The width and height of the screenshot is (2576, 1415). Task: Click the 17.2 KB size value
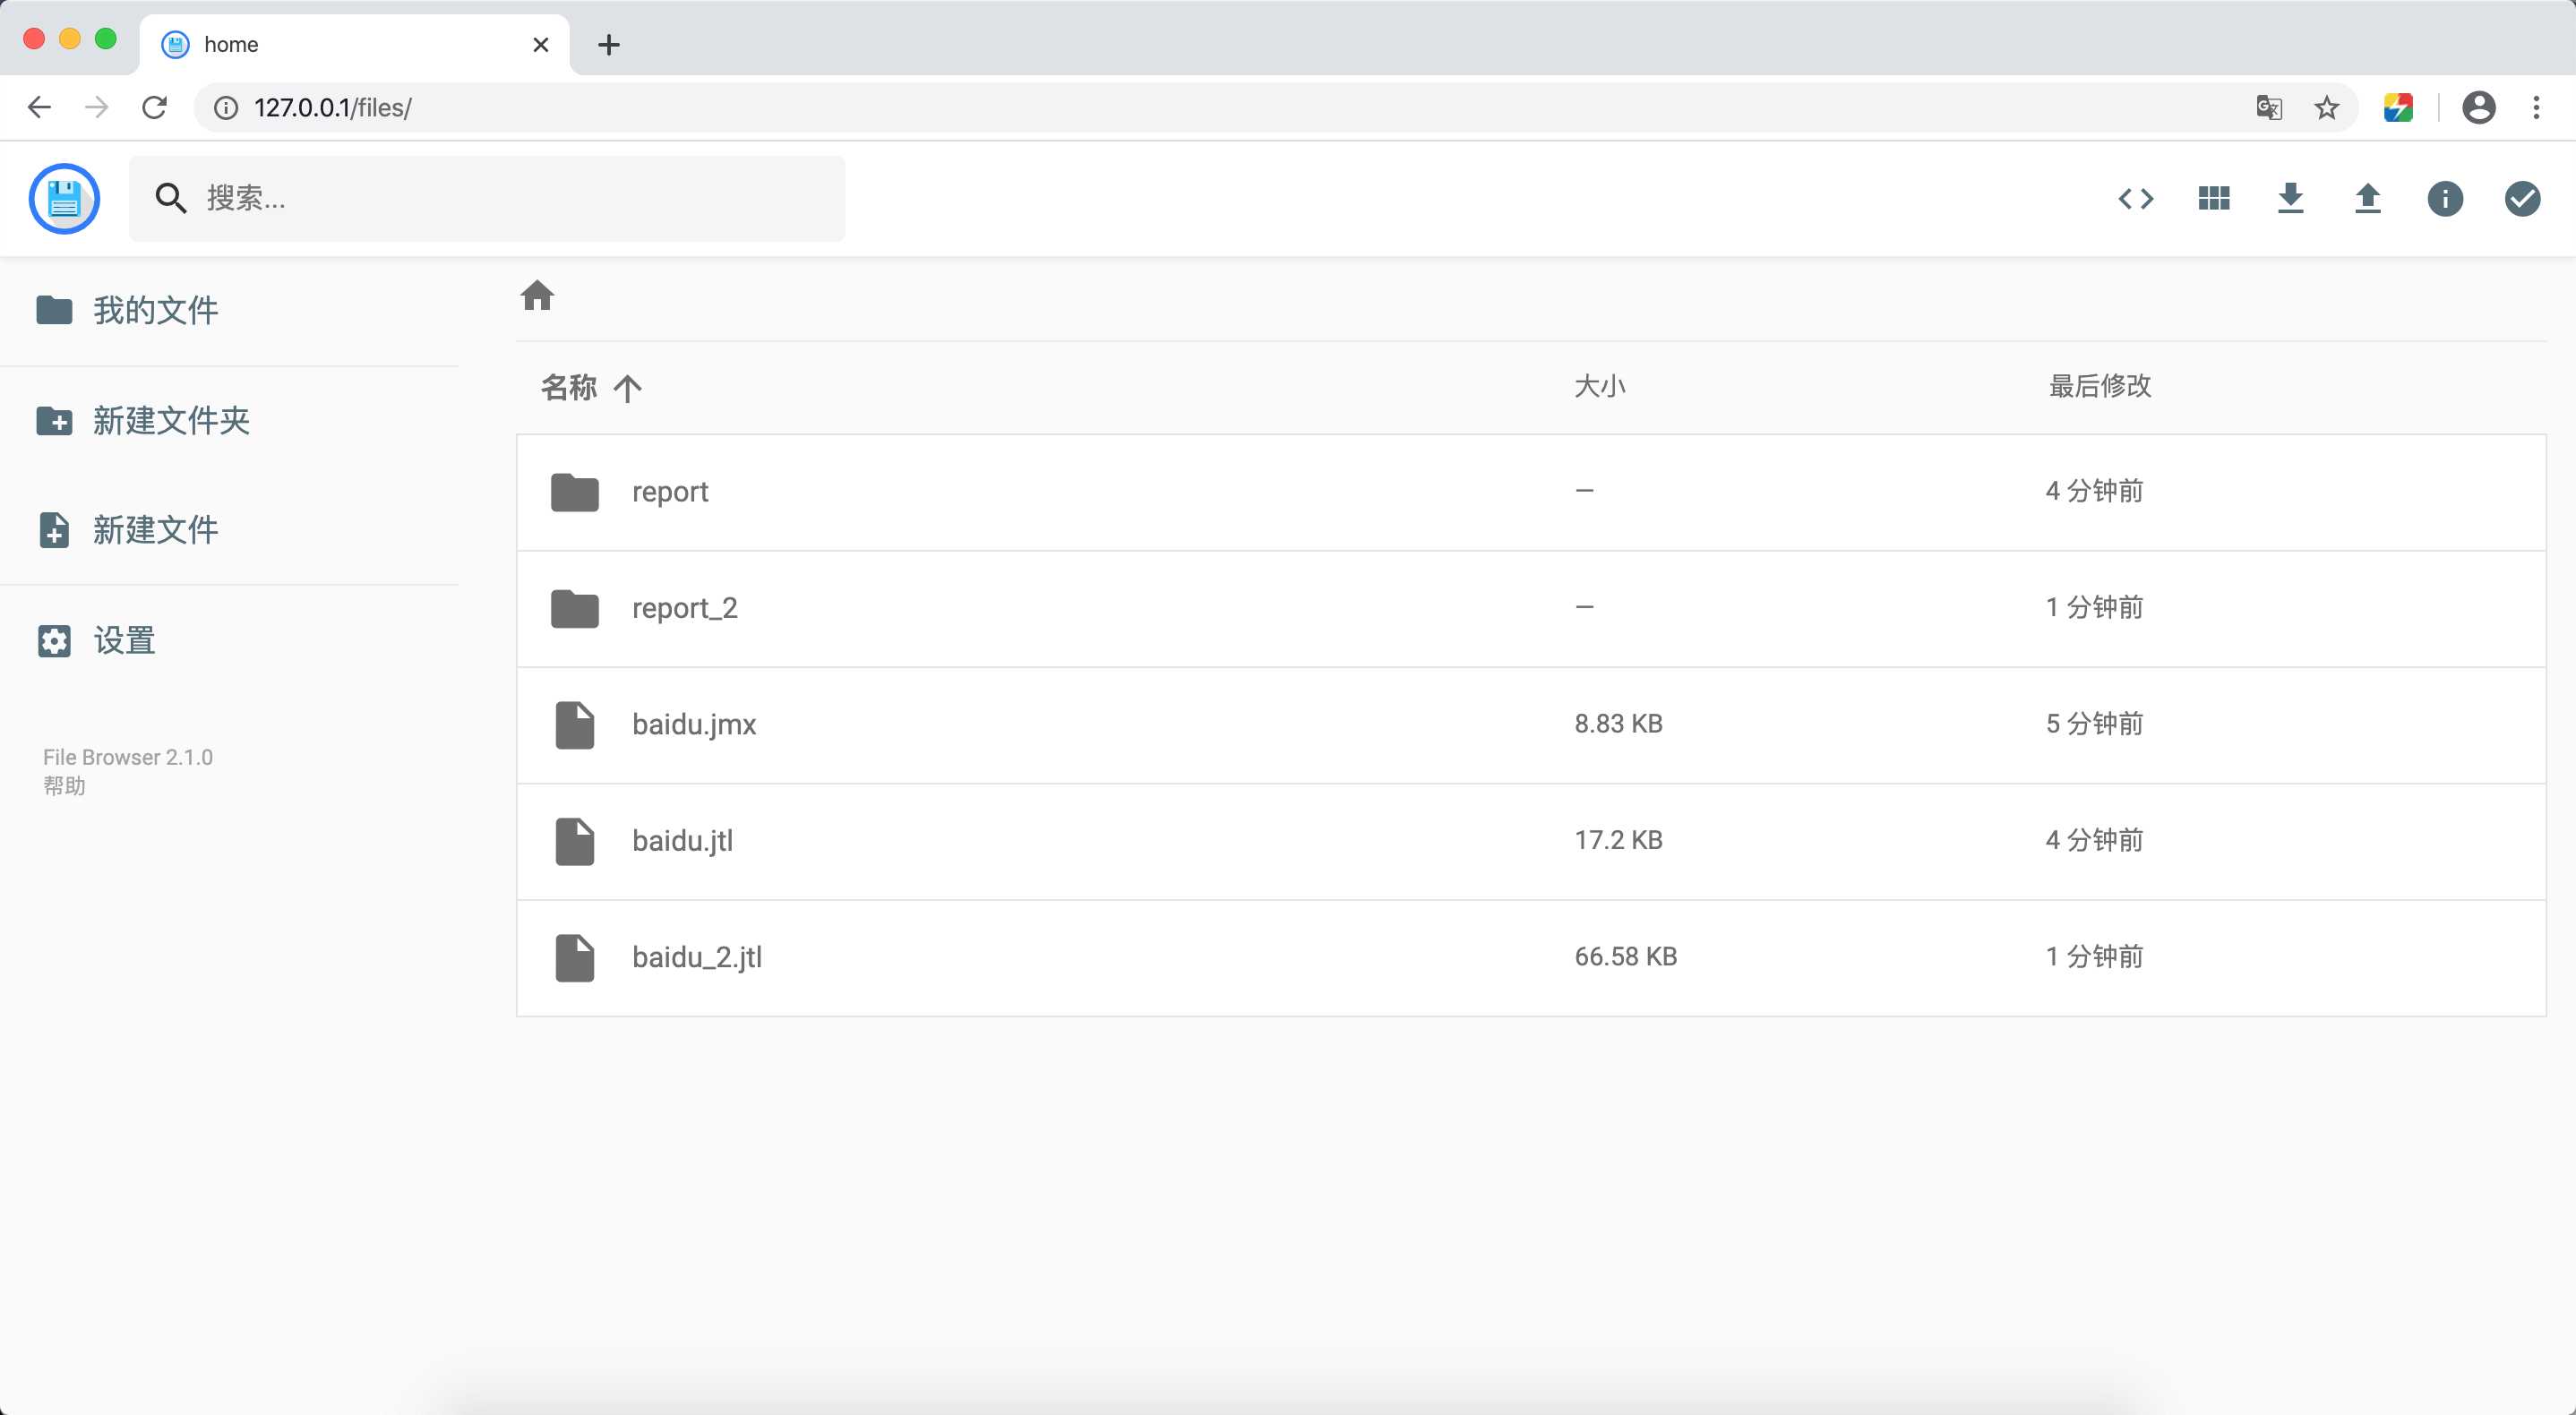[1619, 840]
